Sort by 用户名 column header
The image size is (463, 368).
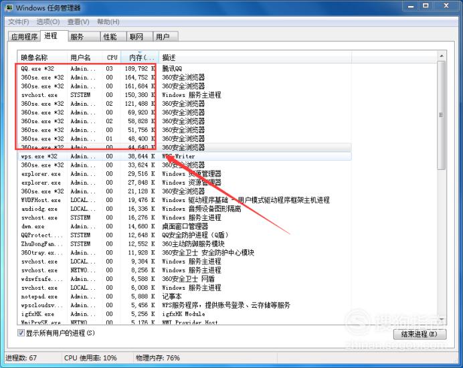click(85, 58)
